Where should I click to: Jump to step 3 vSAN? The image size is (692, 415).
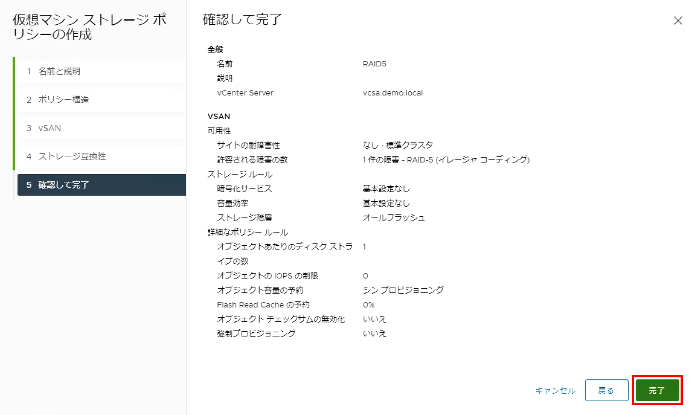coord(49,128)
